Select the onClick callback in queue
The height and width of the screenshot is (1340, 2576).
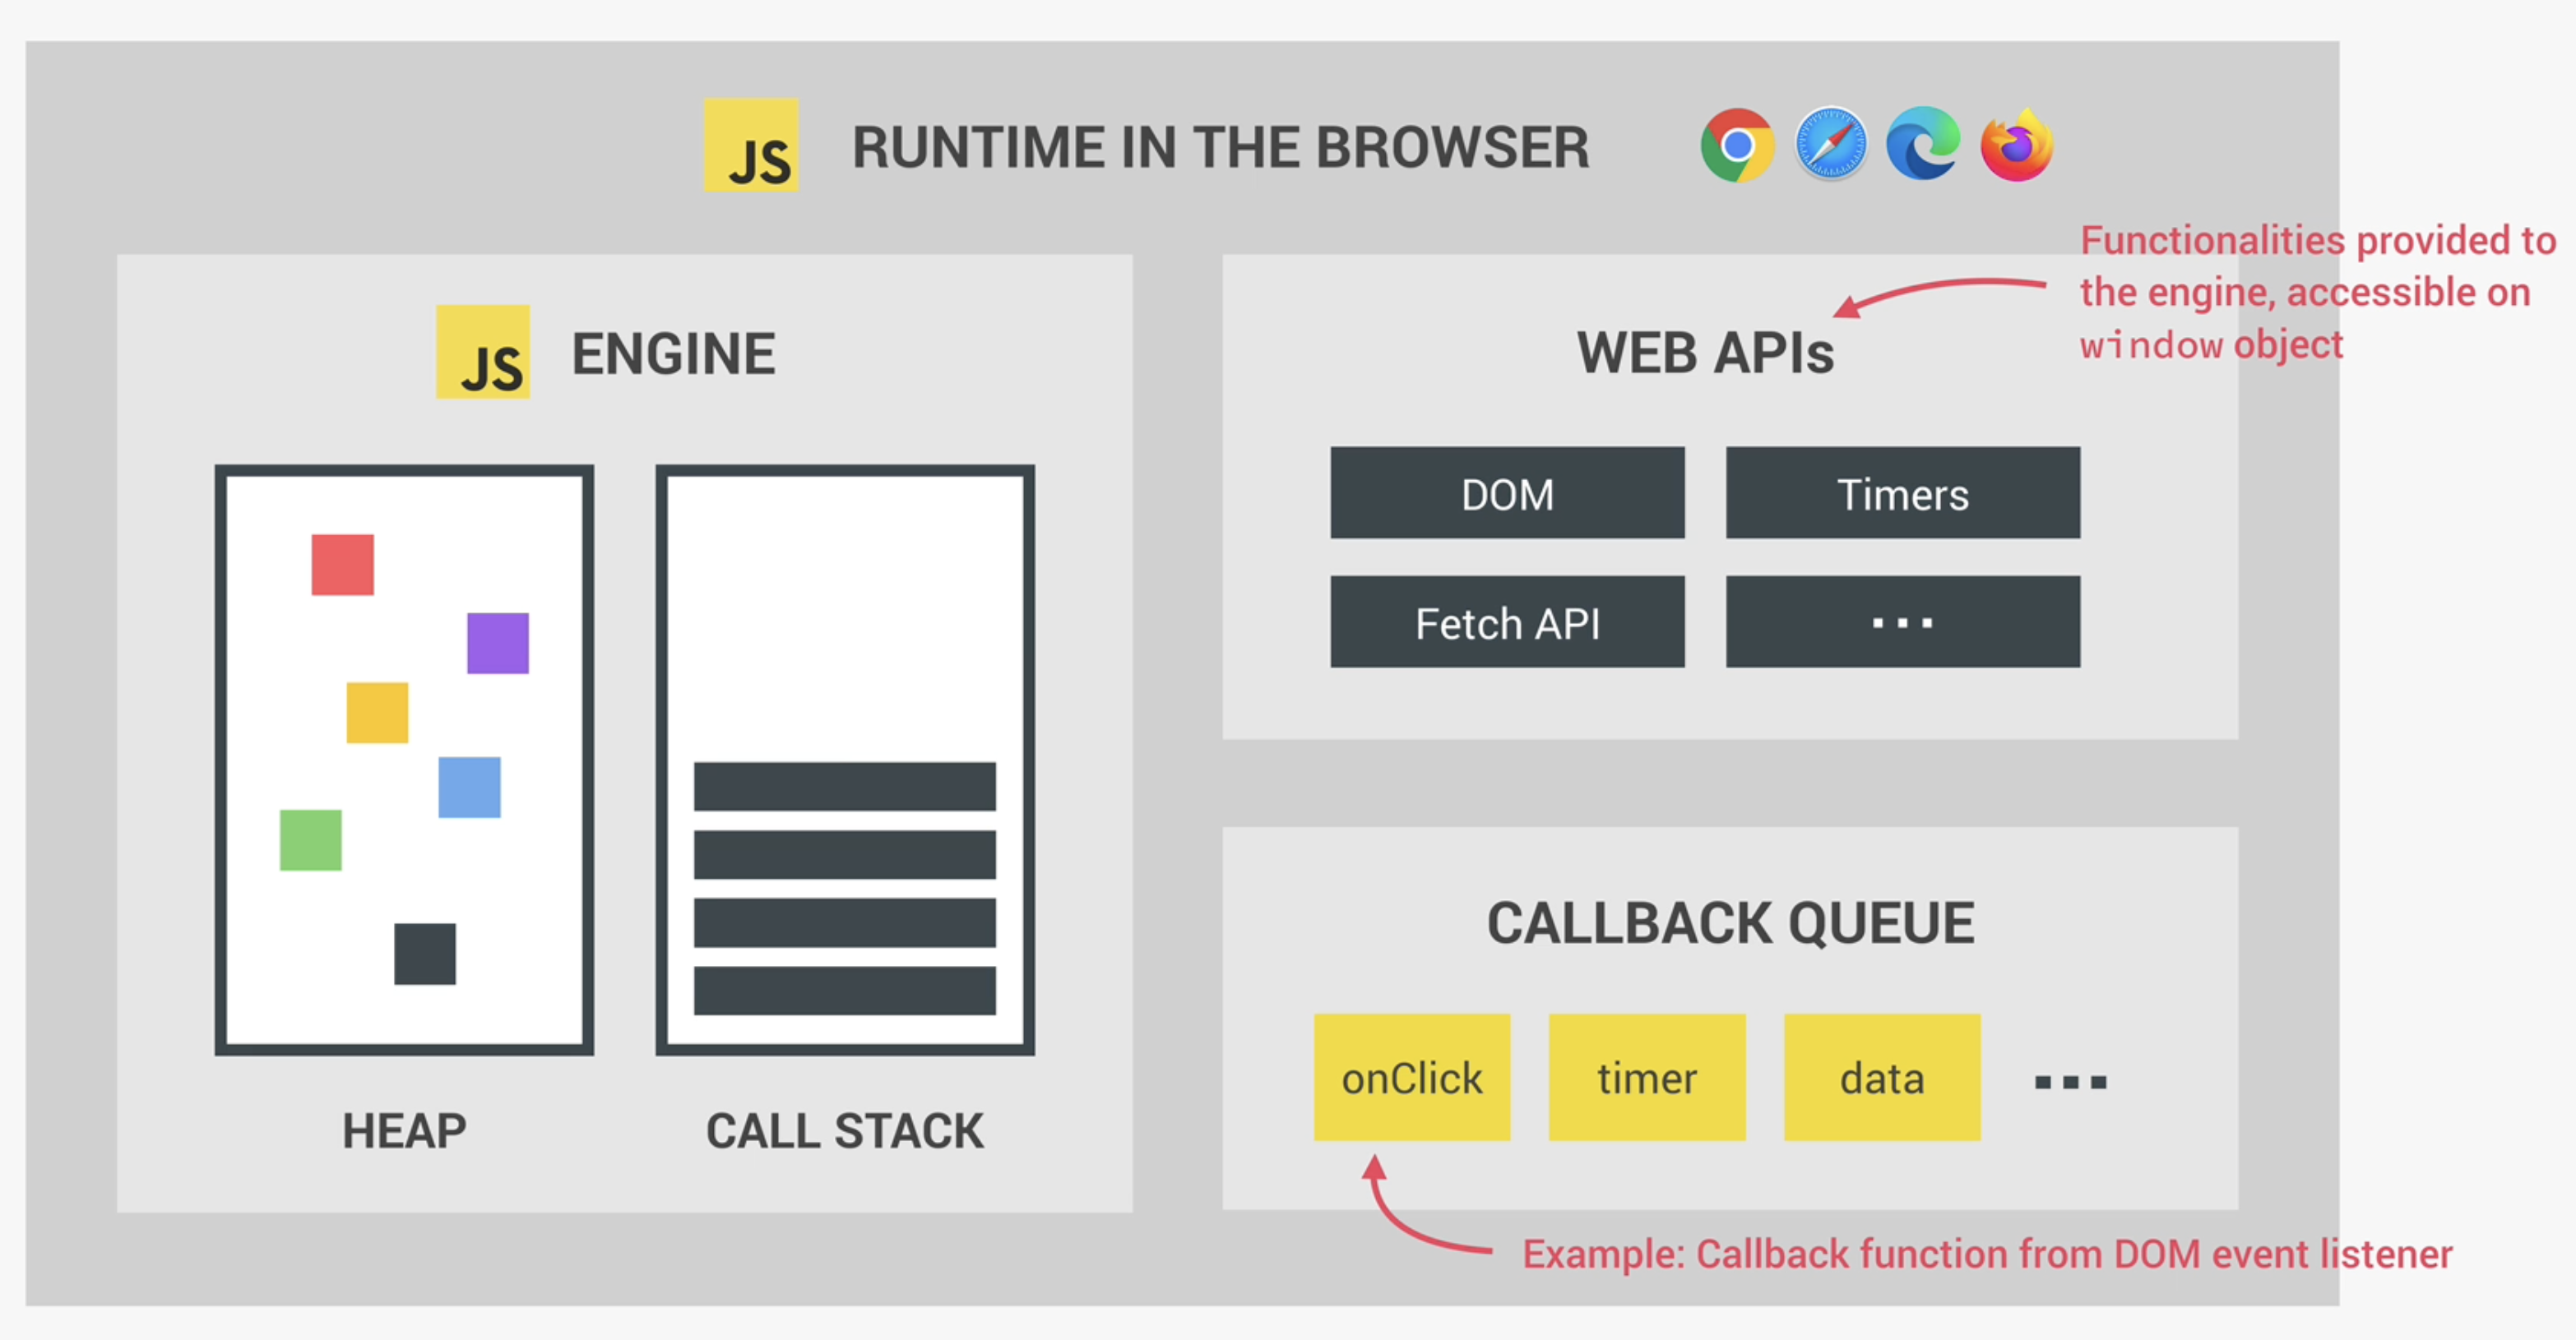[x=1412, y=1077]
